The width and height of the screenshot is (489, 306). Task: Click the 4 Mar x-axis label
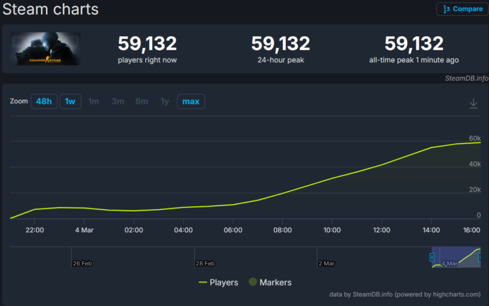pos(84,230)
